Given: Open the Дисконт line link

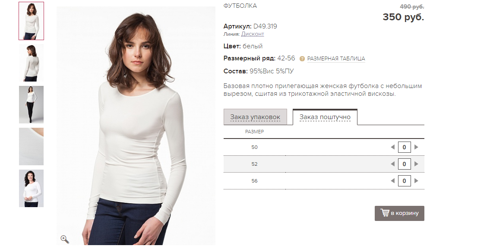Looking at the screenshot, I should 253,34.
